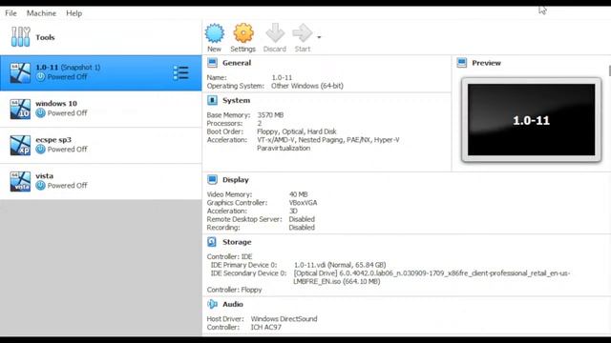Open the 1.0-11 machine tools menu icon
The image size is (611, 343).
coord(180,72)
